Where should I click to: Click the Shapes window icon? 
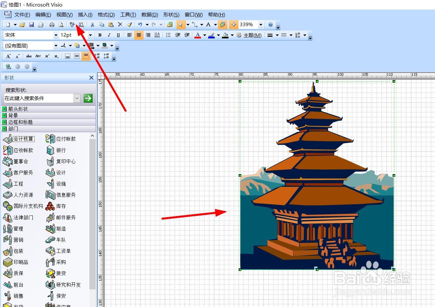[x=170, y=25]
